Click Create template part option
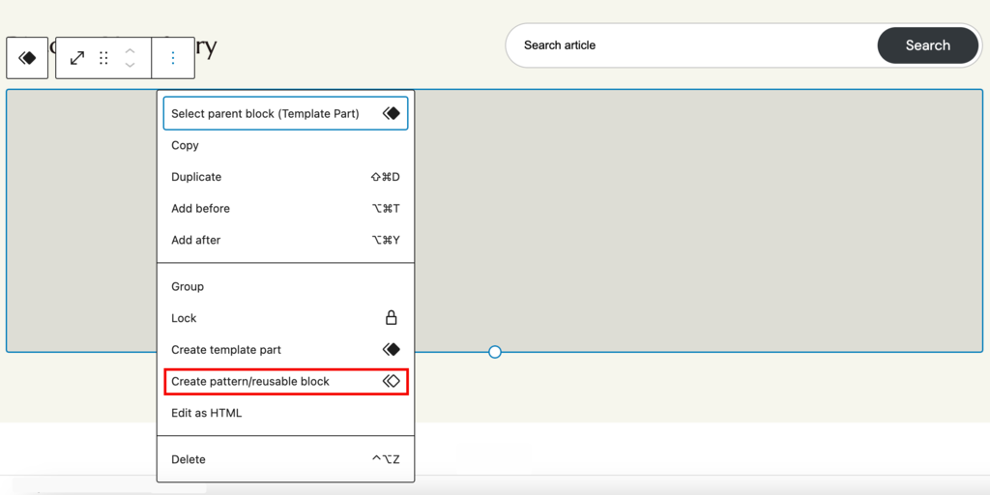Image resolution: width=990 pixels, height=495 pixels. coord(226,350)
